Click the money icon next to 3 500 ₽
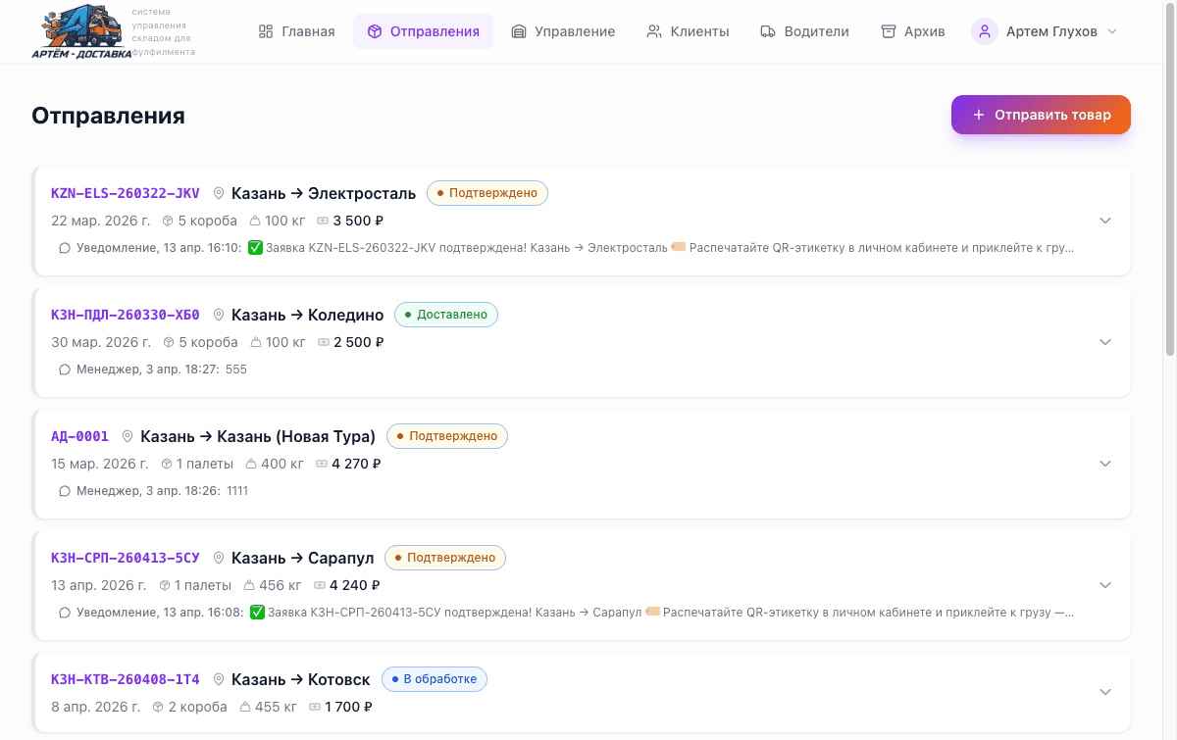Viewport: 1177px width, 740px height. 324,221
